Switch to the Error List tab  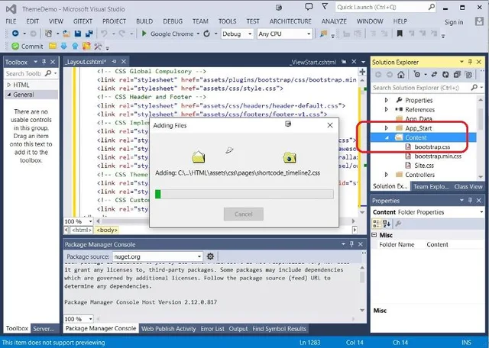(212, 329)
